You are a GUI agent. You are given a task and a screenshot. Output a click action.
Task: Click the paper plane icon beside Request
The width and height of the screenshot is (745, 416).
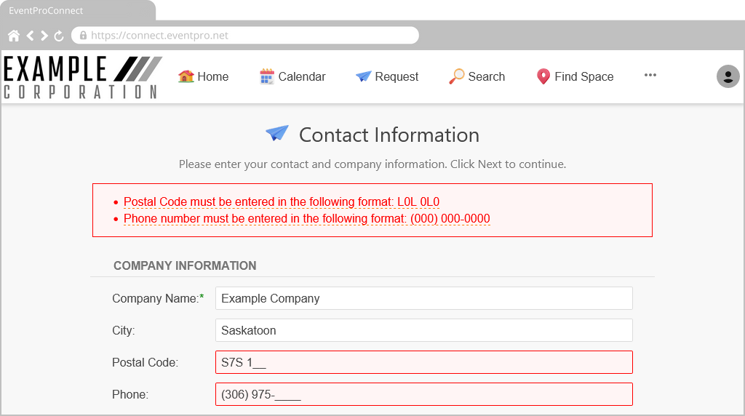click(364, 76)
